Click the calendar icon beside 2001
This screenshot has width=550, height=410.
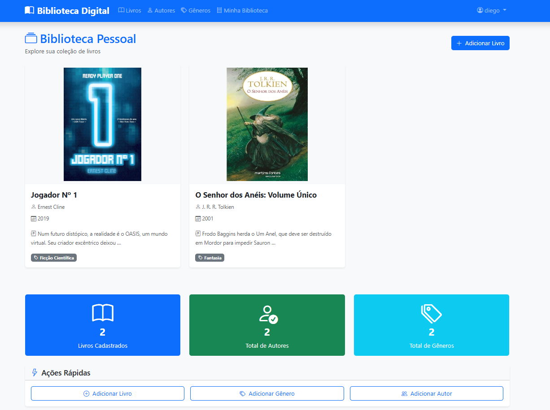198,219
